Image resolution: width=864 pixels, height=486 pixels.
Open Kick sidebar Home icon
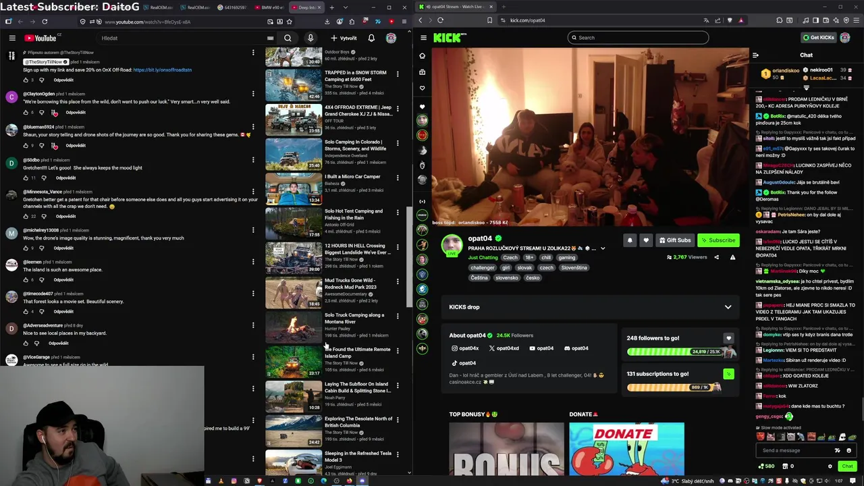[423, 56]
